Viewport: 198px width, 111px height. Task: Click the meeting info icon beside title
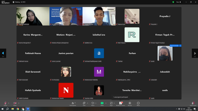14,2
